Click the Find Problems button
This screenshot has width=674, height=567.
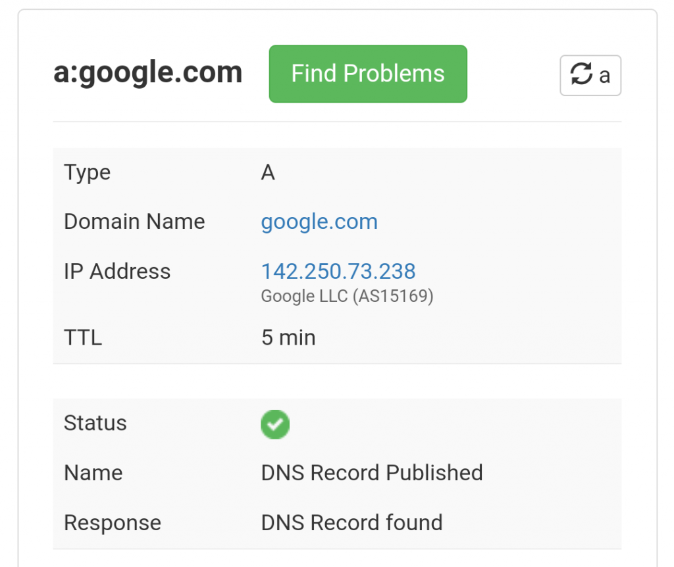(368, 74)
